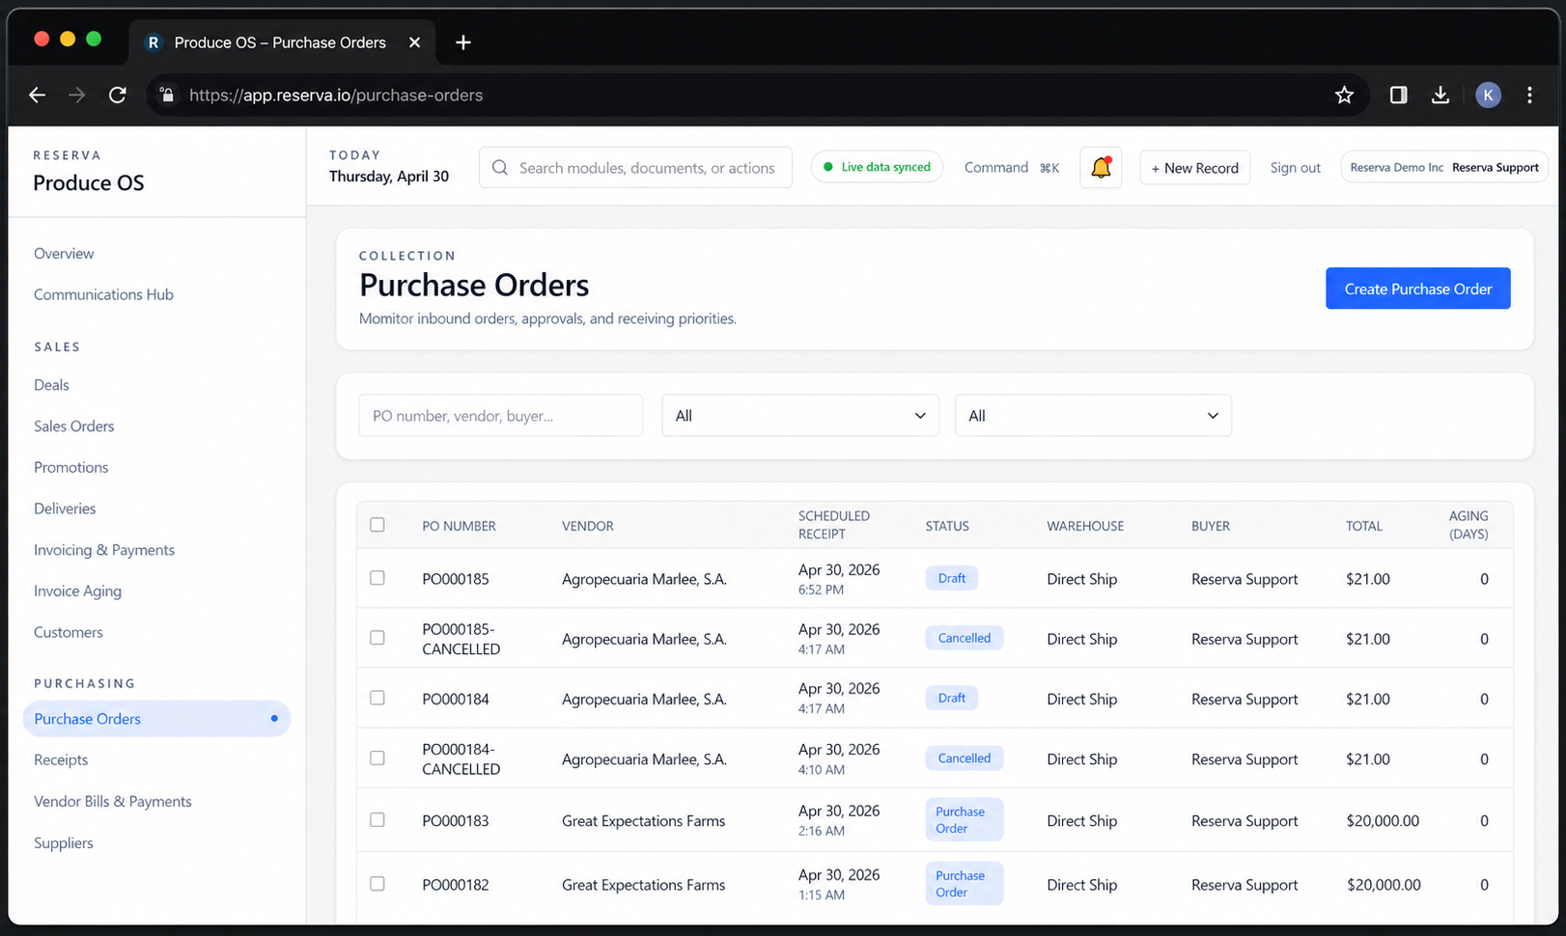Image resolution: width=1566 pixels, height=936 pixels.
Task: Toggle the select-all header checkbox
Action: coord(378,525)
